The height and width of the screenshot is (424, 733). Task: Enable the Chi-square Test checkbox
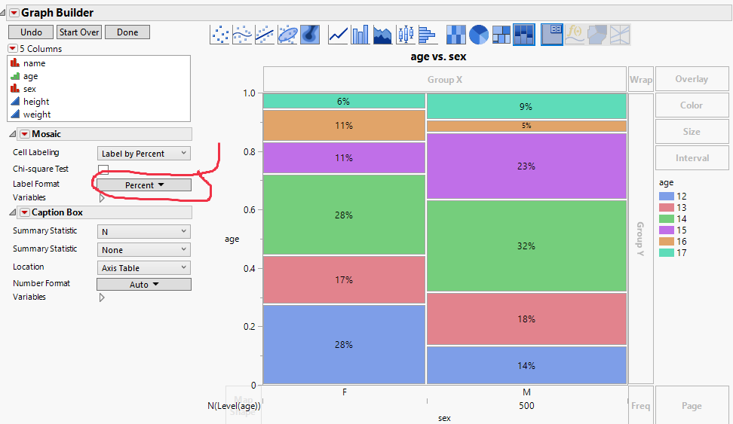(103, 169)
